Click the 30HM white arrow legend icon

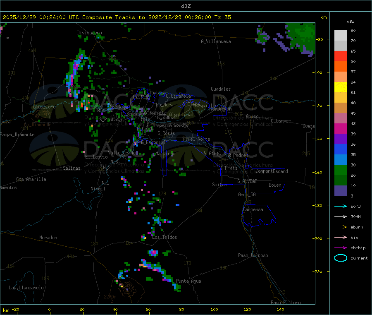pyautogui.click(x=341, y=216)
